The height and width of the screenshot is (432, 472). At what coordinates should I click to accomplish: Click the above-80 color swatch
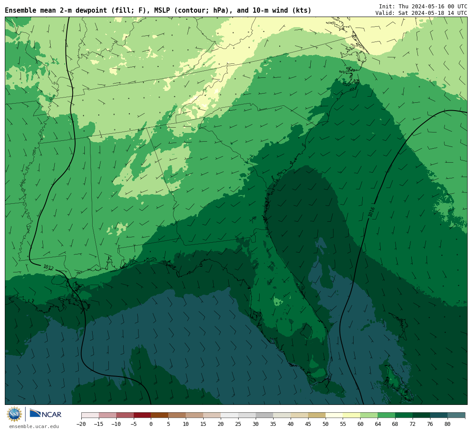(457, 415)
